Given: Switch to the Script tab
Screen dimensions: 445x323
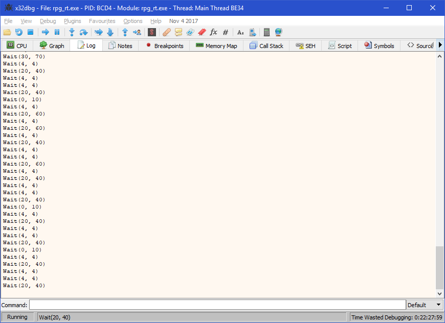Looking at the screenshot, I should click(340, 45).
